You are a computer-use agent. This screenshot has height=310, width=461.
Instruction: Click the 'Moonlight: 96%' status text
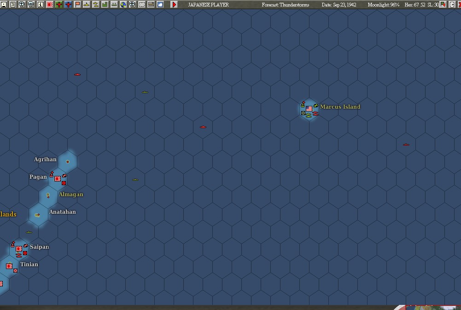383,5
